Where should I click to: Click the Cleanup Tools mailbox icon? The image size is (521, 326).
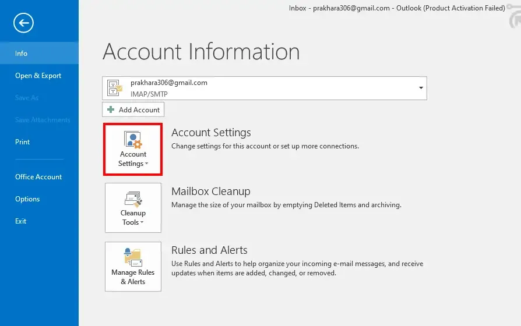[133, 199]
